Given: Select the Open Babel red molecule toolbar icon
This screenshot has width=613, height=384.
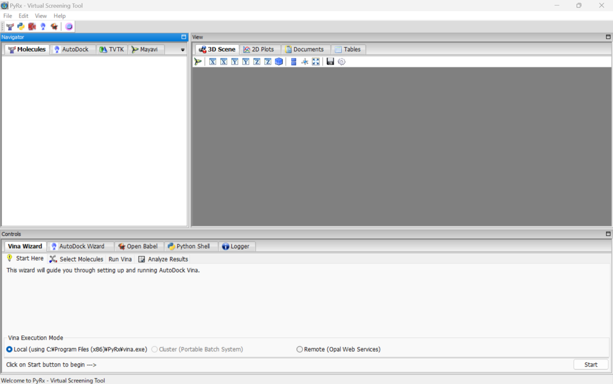Looking at the screenshot, I should pyautogui.click(x=32, y=26).
